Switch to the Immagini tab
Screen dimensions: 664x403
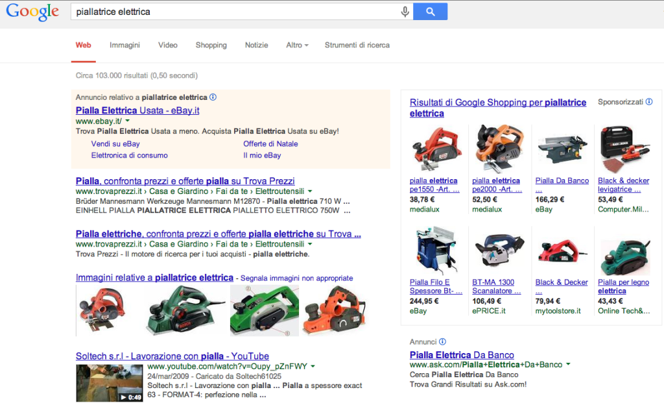(x=124, y=45)
